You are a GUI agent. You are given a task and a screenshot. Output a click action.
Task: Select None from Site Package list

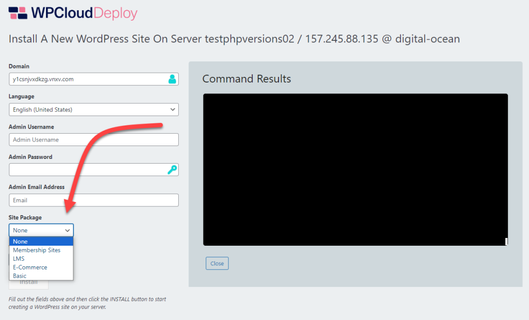pos(41,242)
